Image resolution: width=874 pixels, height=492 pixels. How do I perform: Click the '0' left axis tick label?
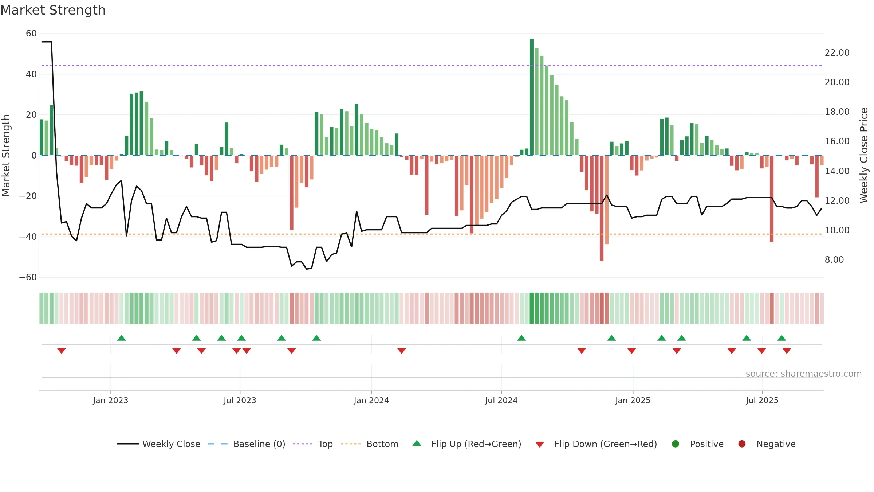(x=34, y=156)
